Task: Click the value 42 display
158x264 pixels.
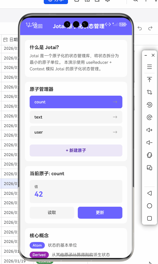Action: [x=39, y=194]
